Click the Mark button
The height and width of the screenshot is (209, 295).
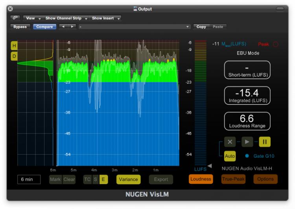[x=55, y=179]
